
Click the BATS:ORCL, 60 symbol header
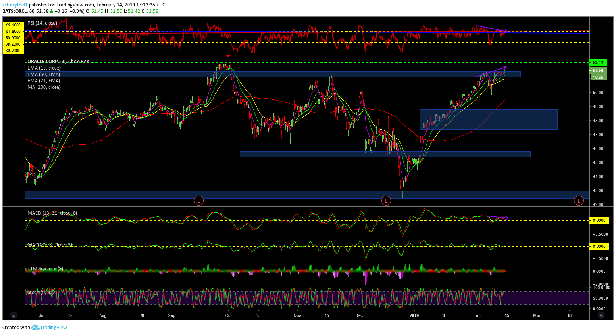(x=18, y=11)
